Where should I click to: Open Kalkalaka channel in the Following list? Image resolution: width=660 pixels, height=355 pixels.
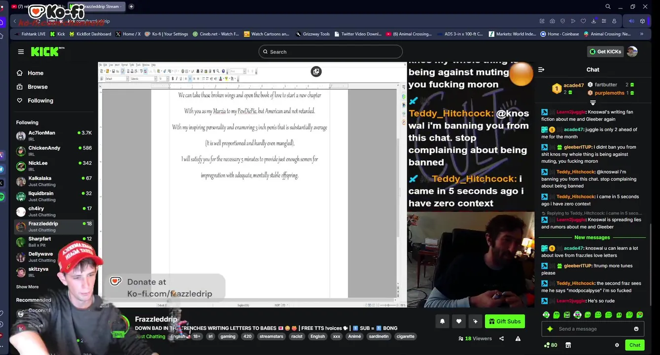coord(53,181)
